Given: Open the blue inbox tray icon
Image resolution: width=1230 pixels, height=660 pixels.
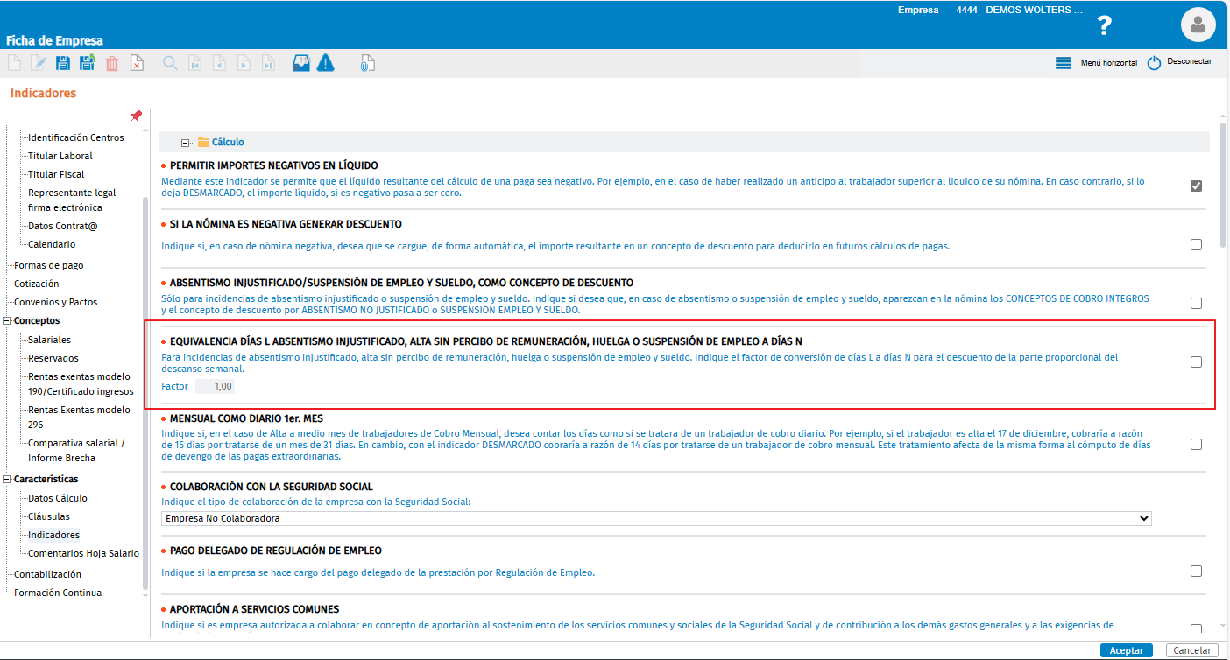Looking at the screenshot, I should pos(301,63).
